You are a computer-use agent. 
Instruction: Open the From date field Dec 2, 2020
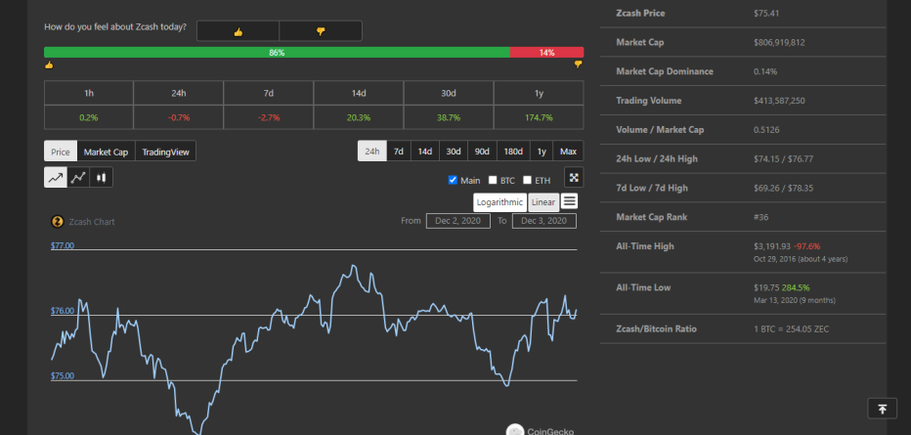tap(457, 221)
